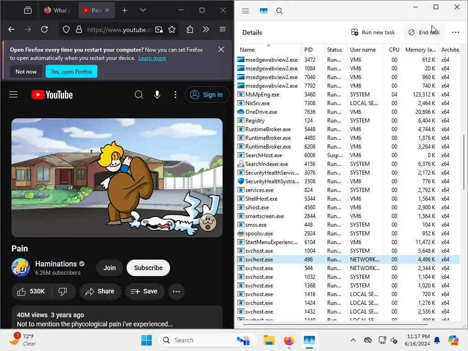Select the spoolsv.exe process
Screen dimensions: 468x351
(348, 234)
